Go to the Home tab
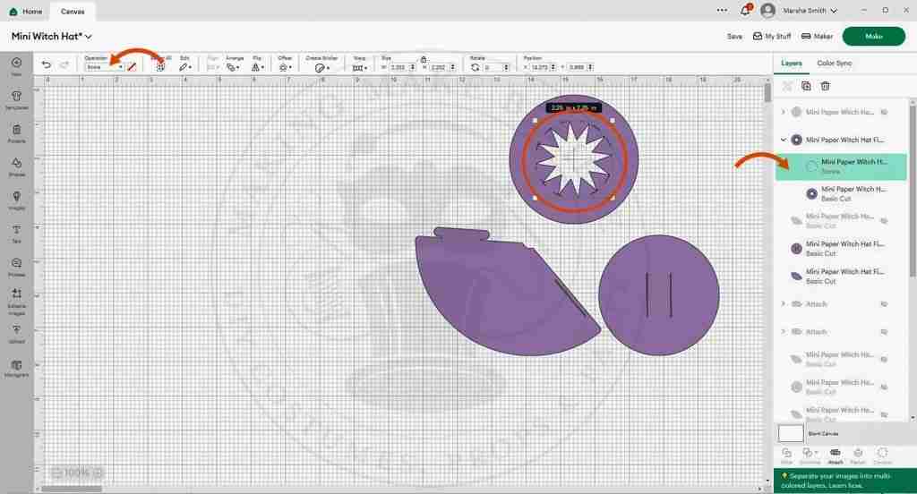 26,12
